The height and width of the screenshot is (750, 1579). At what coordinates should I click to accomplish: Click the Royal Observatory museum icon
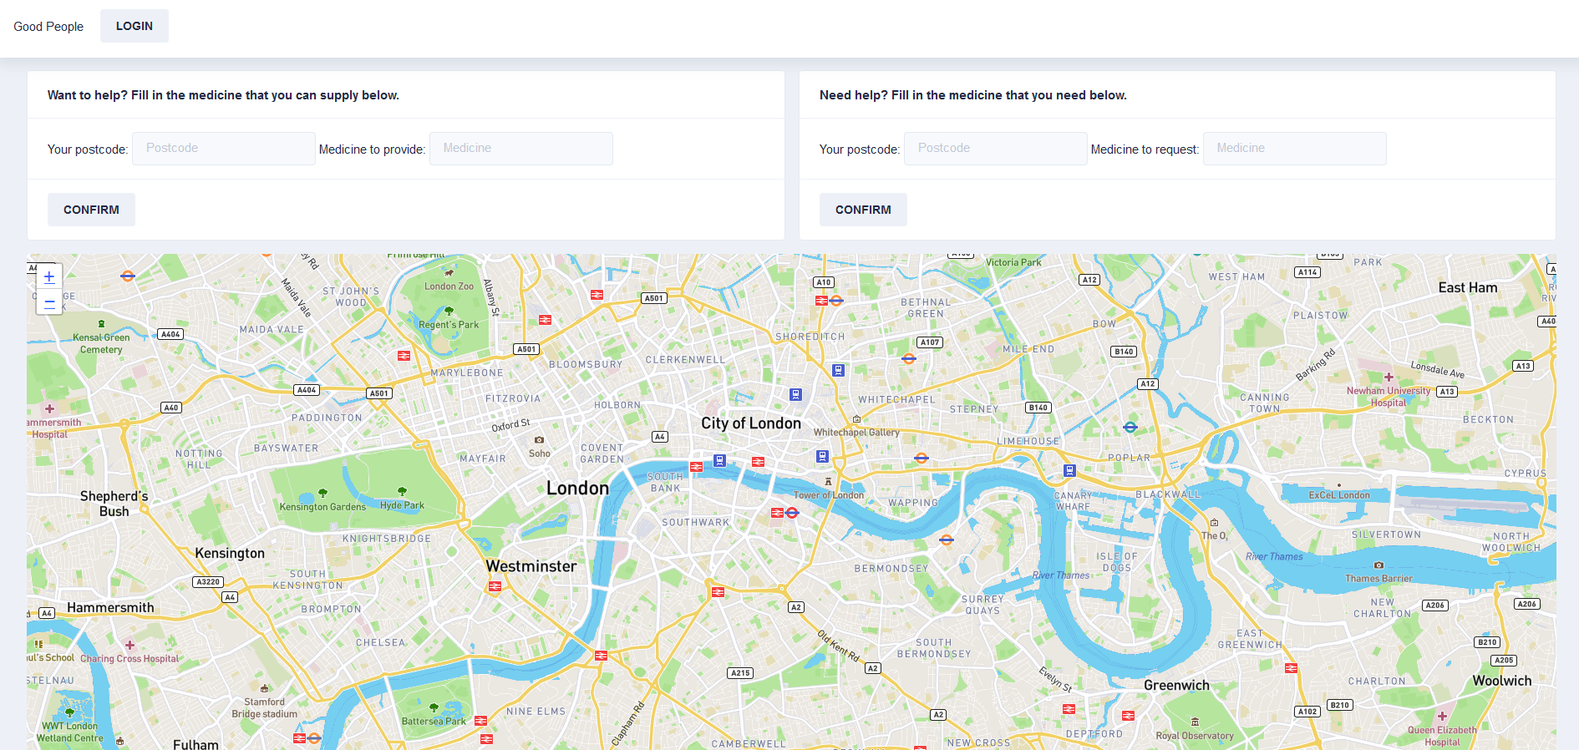tap(1195, 722)
